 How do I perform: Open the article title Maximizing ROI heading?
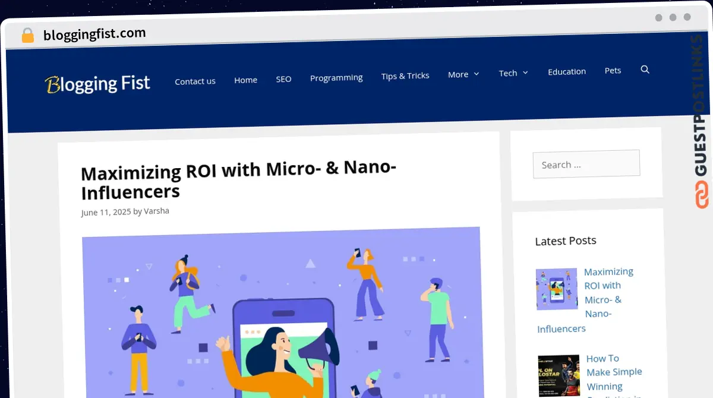[x=238, y=180]
